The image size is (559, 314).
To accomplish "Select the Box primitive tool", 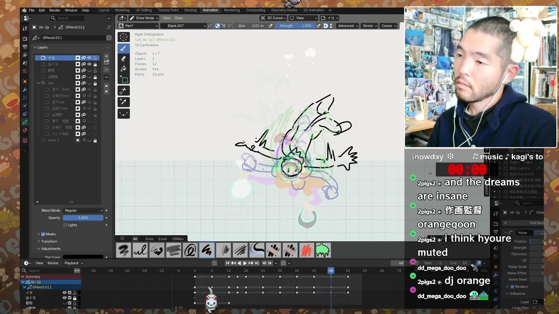I will tap(124, 80).
